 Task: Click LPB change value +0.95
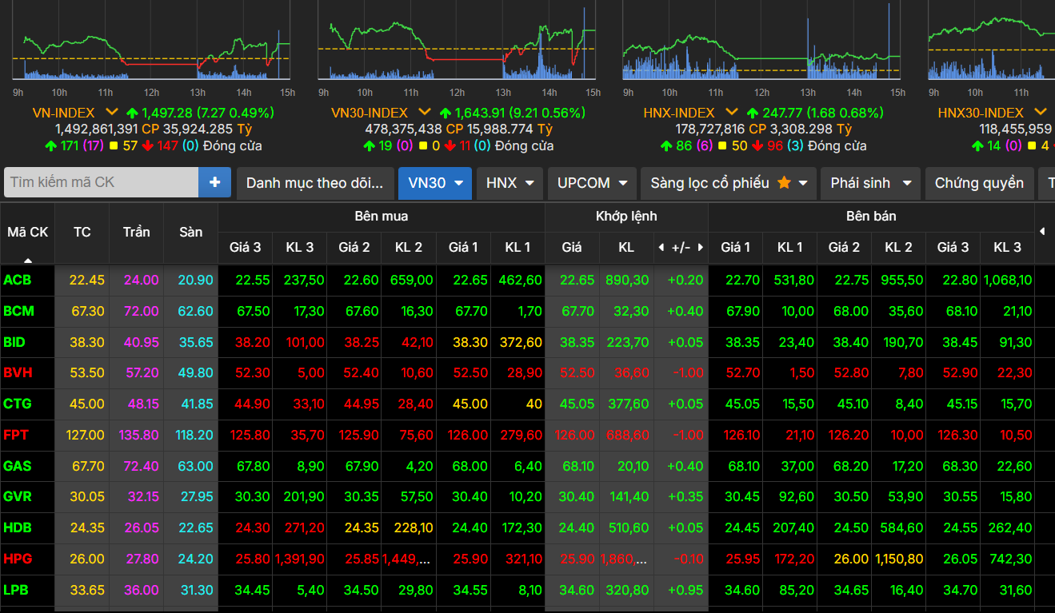685,590
